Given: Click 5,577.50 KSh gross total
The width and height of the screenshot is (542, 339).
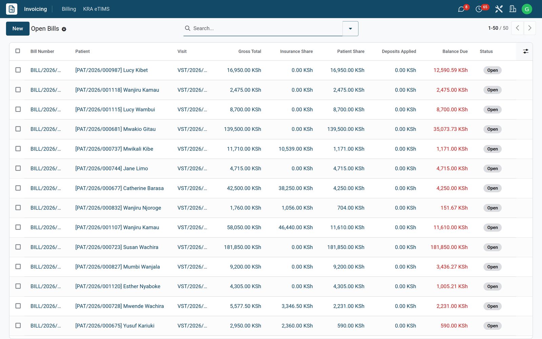Looking at the screenshot, I should click(245, 306).
